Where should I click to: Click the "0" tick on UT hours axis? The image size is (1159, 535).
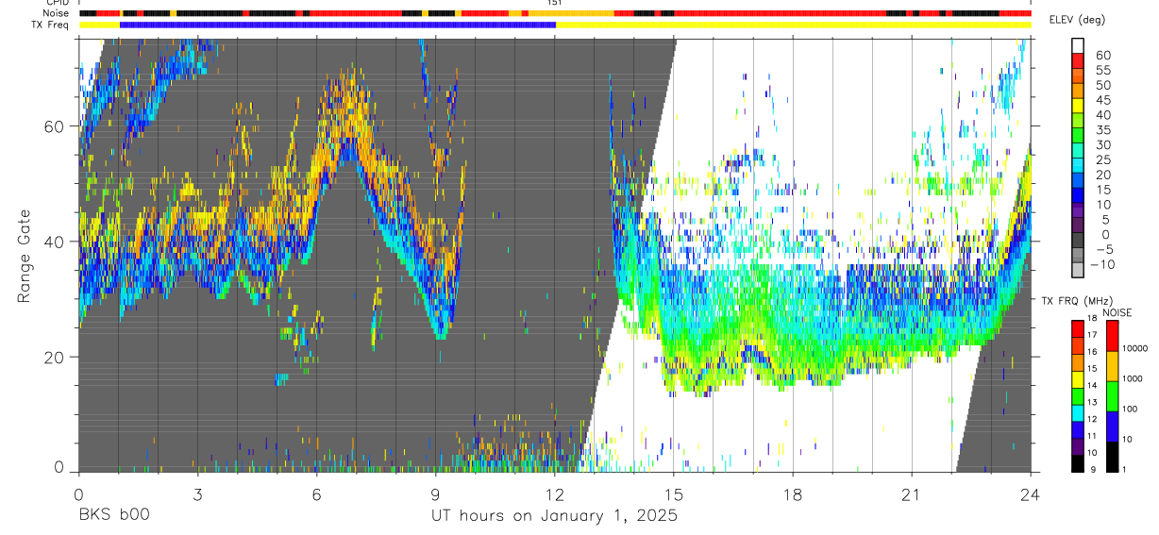pos(78,493)
